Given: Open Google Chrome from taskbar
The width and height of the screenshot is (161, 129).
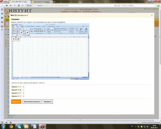Looking at the screenshot, I should pos(11,127).
